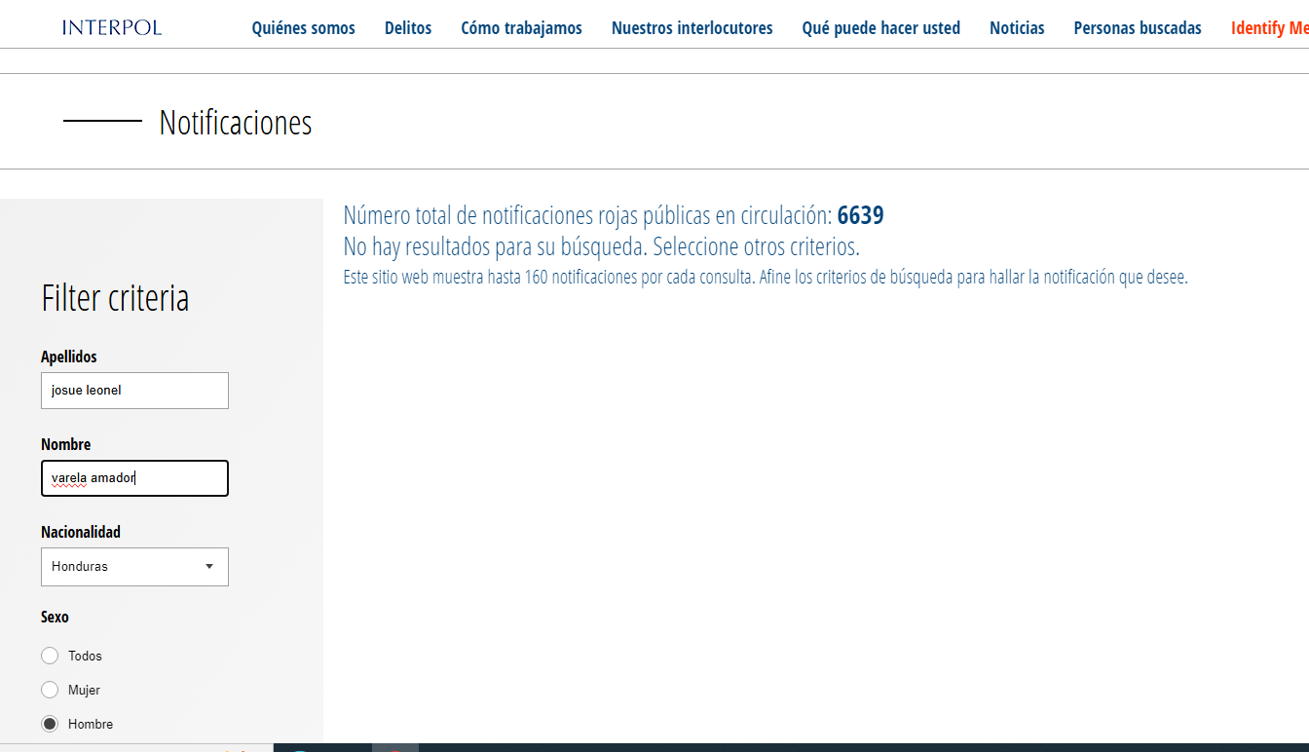Open the Noticias page
This screenshot has width=1309, height=752.
pos(1017,28)
